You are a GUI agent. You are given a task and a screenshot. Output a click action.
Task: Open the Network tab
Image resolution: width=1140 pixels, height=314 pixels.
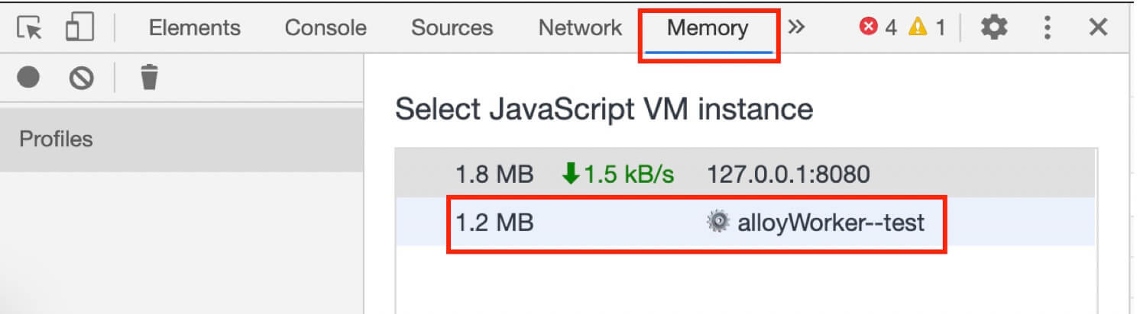580,28
